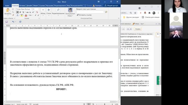The width and height of the screenshot is (188, 105).
Task: Open text effects and typography icon
Action: pos(18,15)
